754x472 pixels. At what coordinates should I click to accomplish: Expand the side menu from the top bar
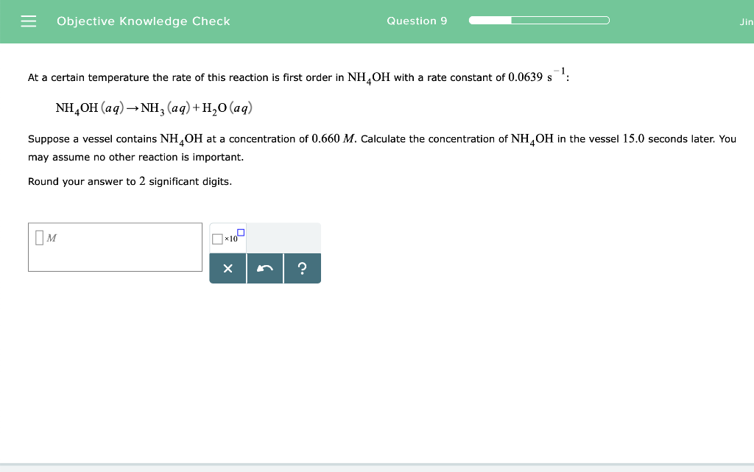28,21
